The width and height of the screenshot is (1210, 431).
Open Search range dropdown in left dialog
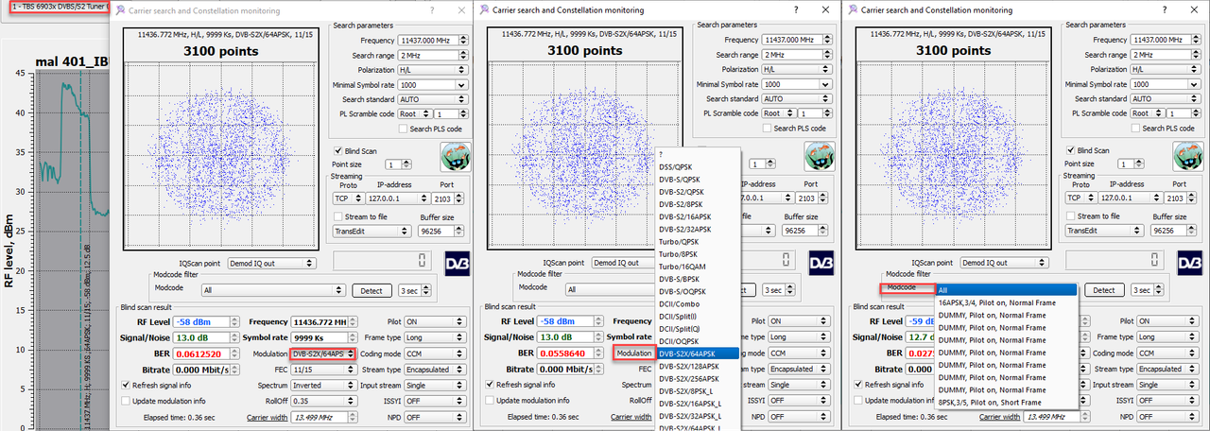433,55
